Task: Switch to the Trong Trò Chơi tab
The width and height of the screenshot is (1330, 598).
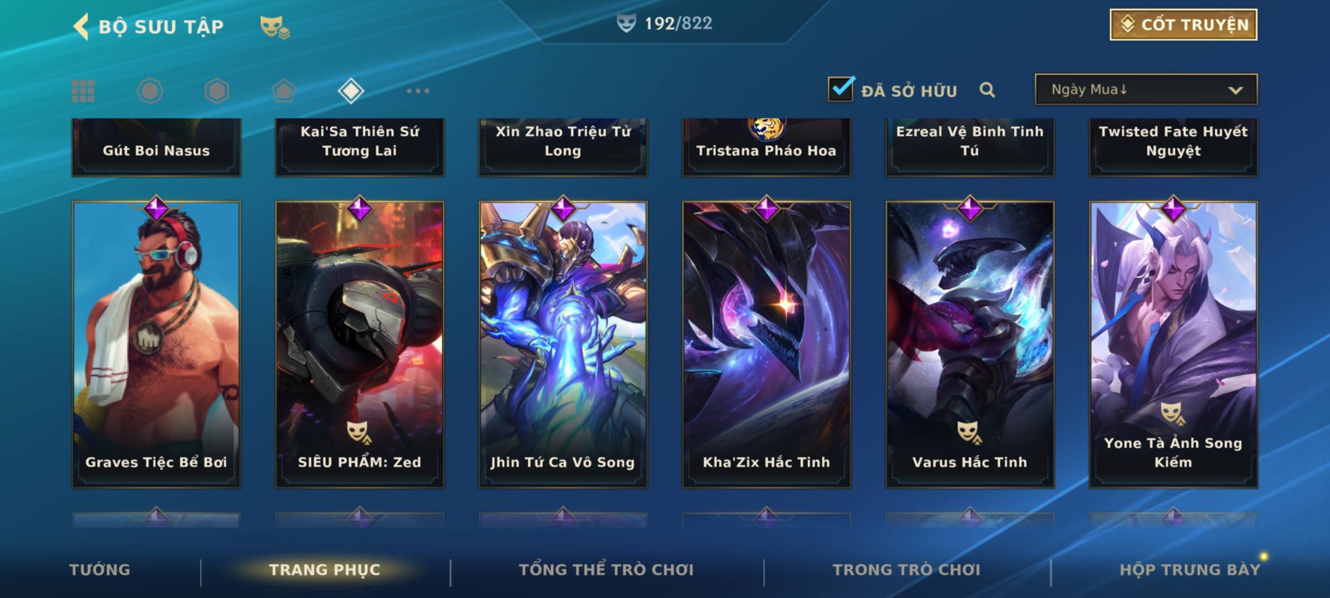Action: tap(907, 570)
